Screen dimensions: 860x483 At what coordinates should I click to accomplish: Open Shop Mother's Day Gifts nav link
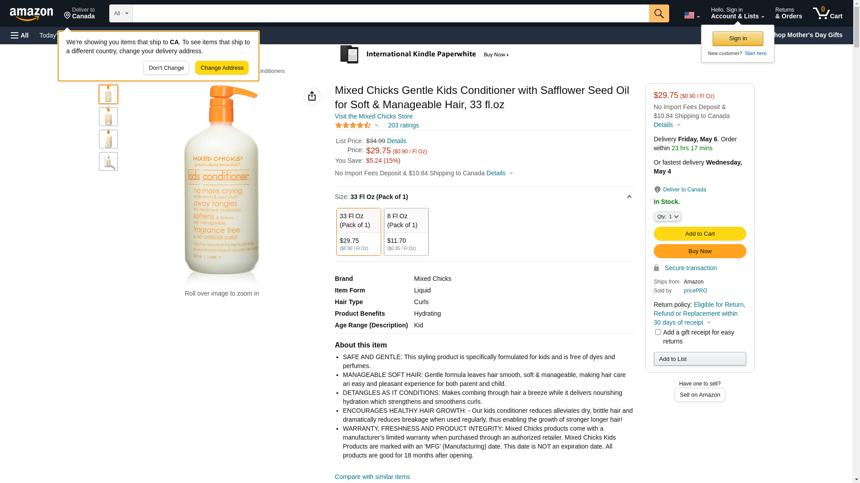[x=811, y=35]
